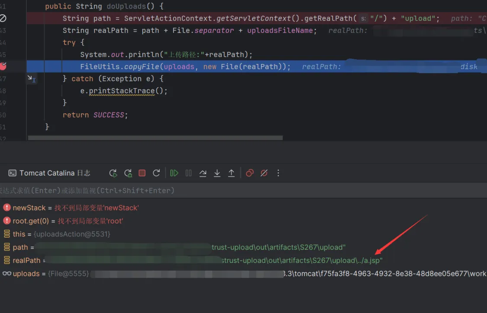Open the debugger more options menu
The image size is (487, 313).
(278, 173)
